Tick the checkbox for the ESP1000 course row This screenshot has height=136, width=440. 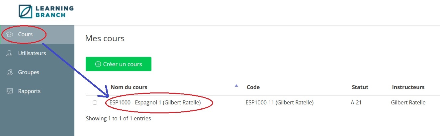pyautogui.click(x=95, y=103)
